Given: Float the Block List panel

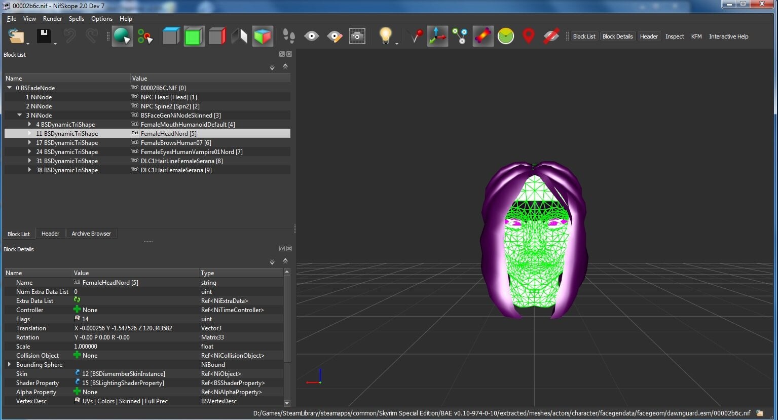Looking at the screenshot, I should click(x=282, y=54).
